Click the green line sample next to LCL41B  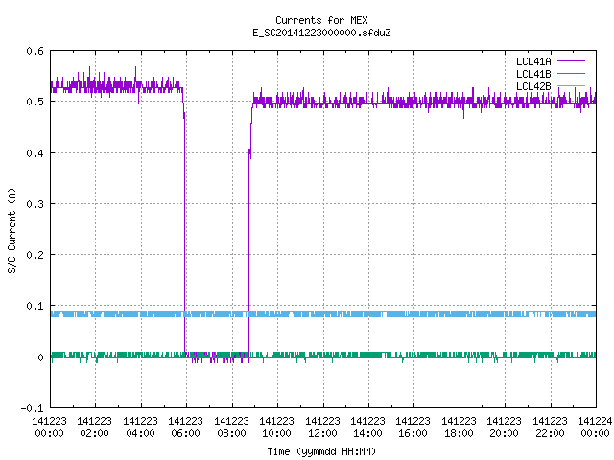click(x=571, y=74)
